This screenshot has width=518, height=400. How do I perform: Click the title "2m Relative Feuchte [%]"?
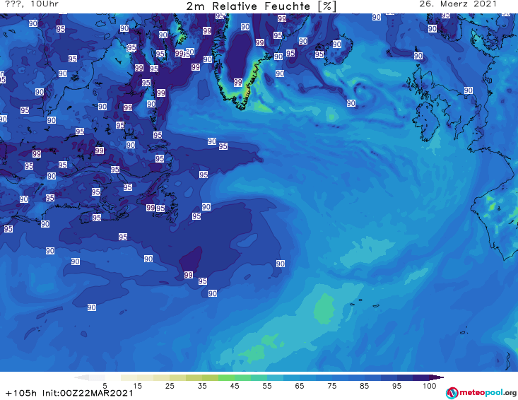[261, 6]
